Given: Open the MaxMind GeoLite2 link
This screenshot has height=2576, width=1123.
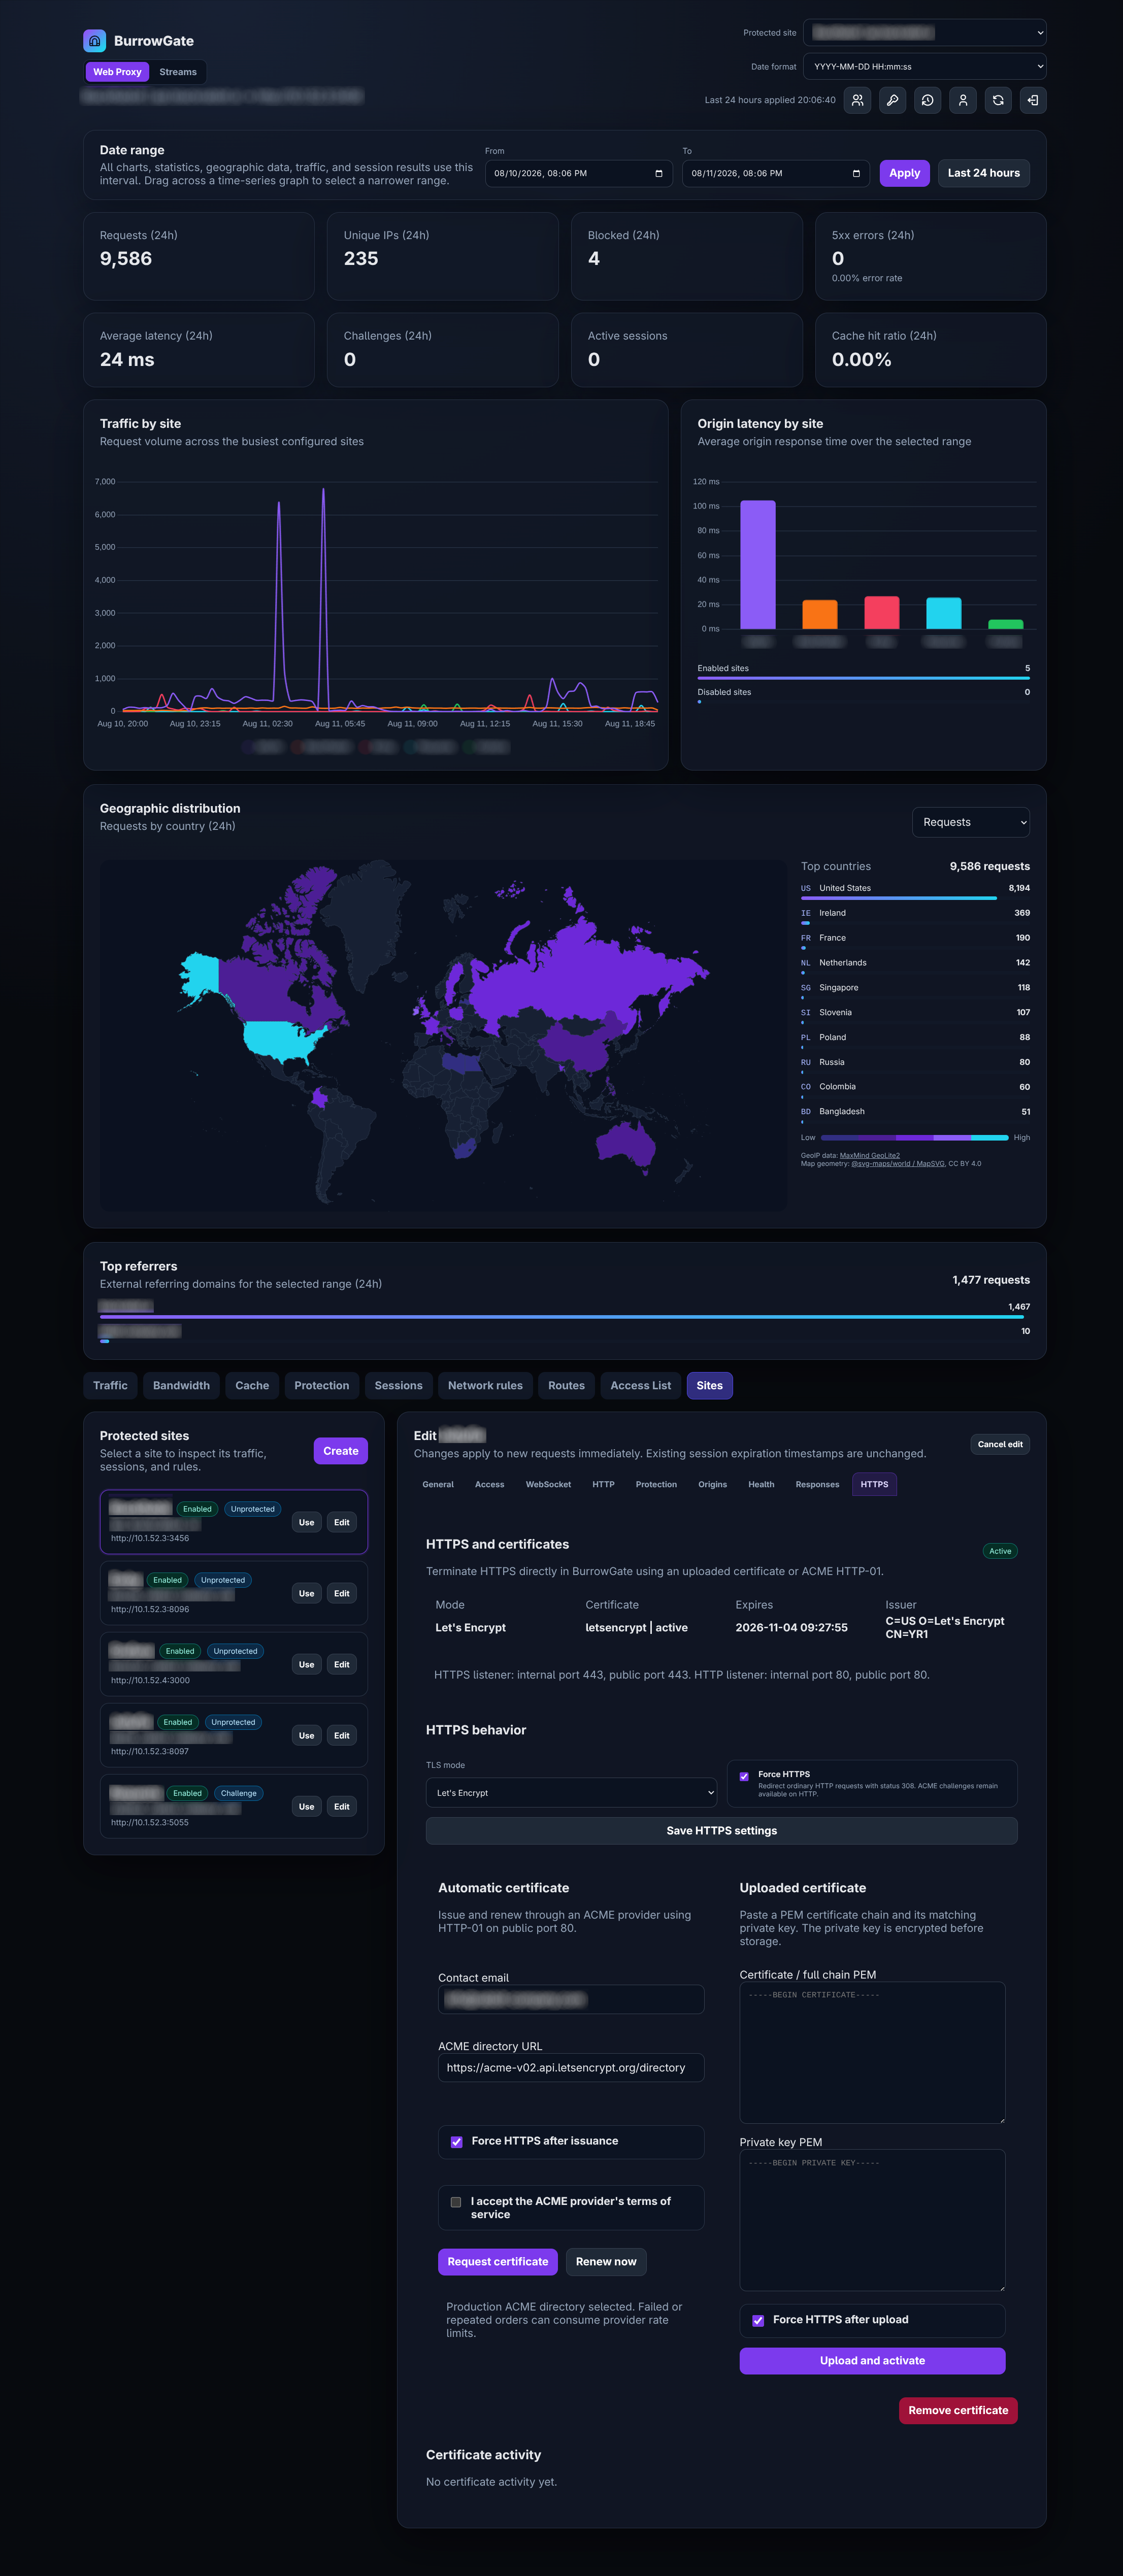Looking at the screenshot, I should coord(869,1155).
